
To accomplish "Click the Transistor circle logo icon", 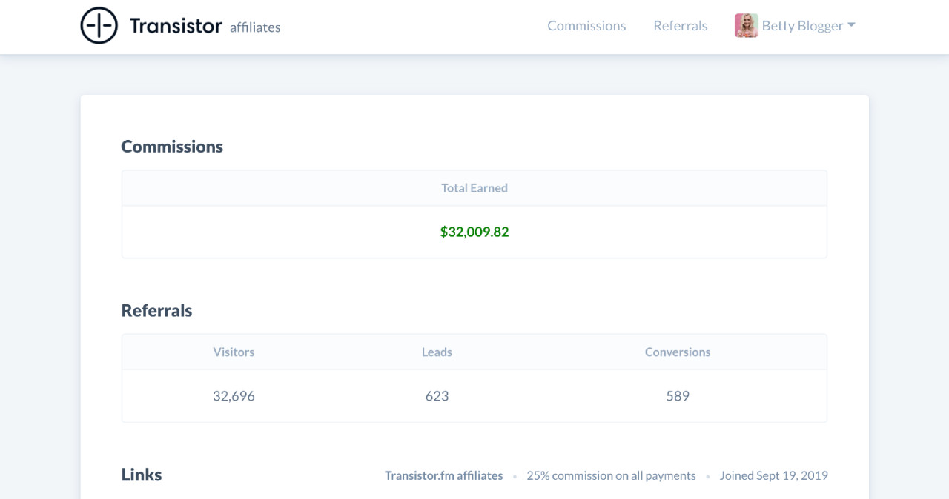I will coord(99,24).
